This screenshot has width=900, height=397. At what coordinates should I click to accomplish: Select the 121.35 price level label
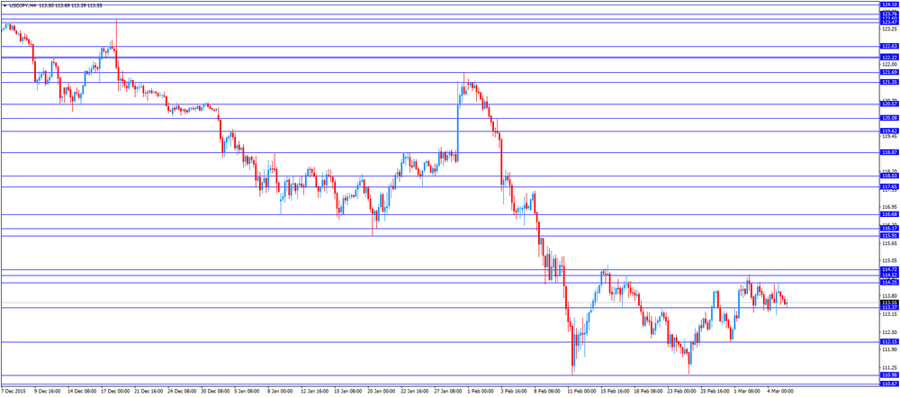click(x=889, y=82)
